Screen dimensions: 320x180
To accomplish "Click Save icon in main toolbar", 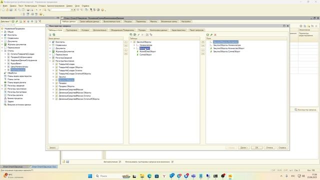I will 11,10.
